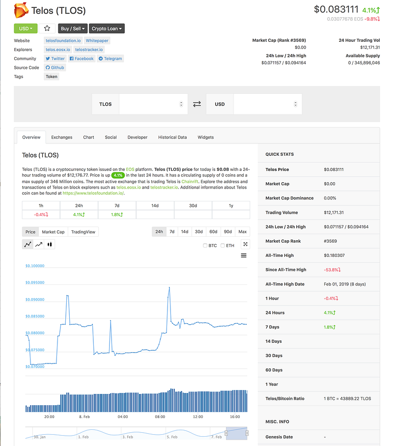Viewport: 393px width, 446px height.
Task: Set chart range to Max
Action: 243,232
